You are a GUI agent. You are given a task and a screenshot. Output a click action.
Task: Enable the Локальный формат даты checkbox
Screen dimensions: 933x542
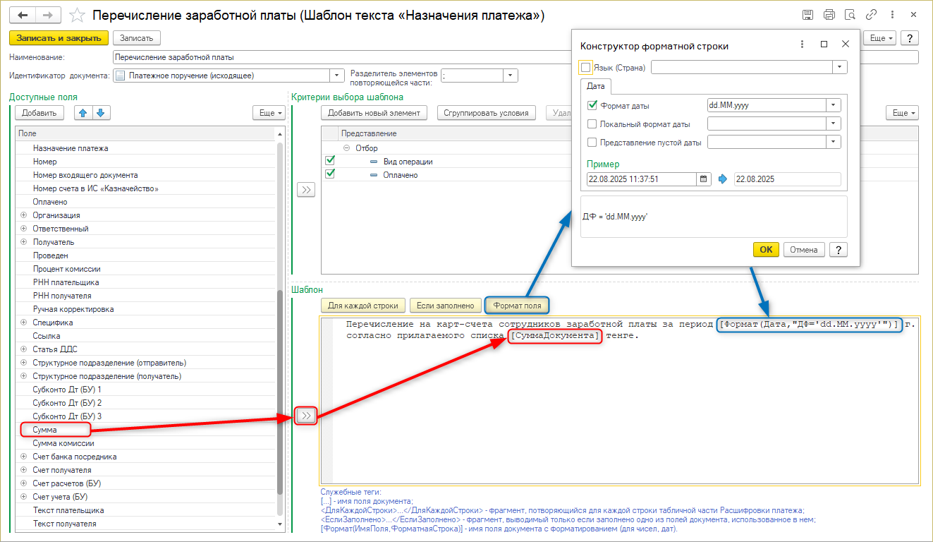[x=592, y=124]
